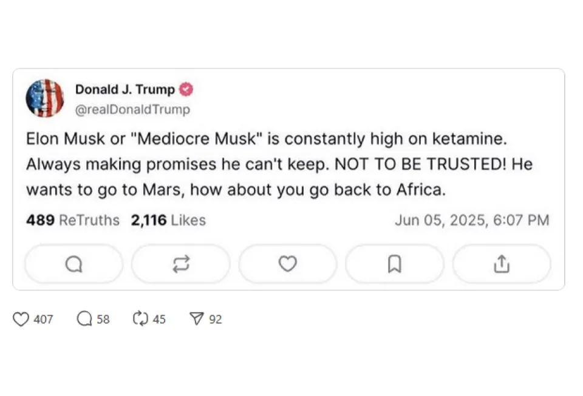Viewport: 583px width, 396px height.
Task: Click the reply bubble icon inside the post
Action: tap(73, 264)
